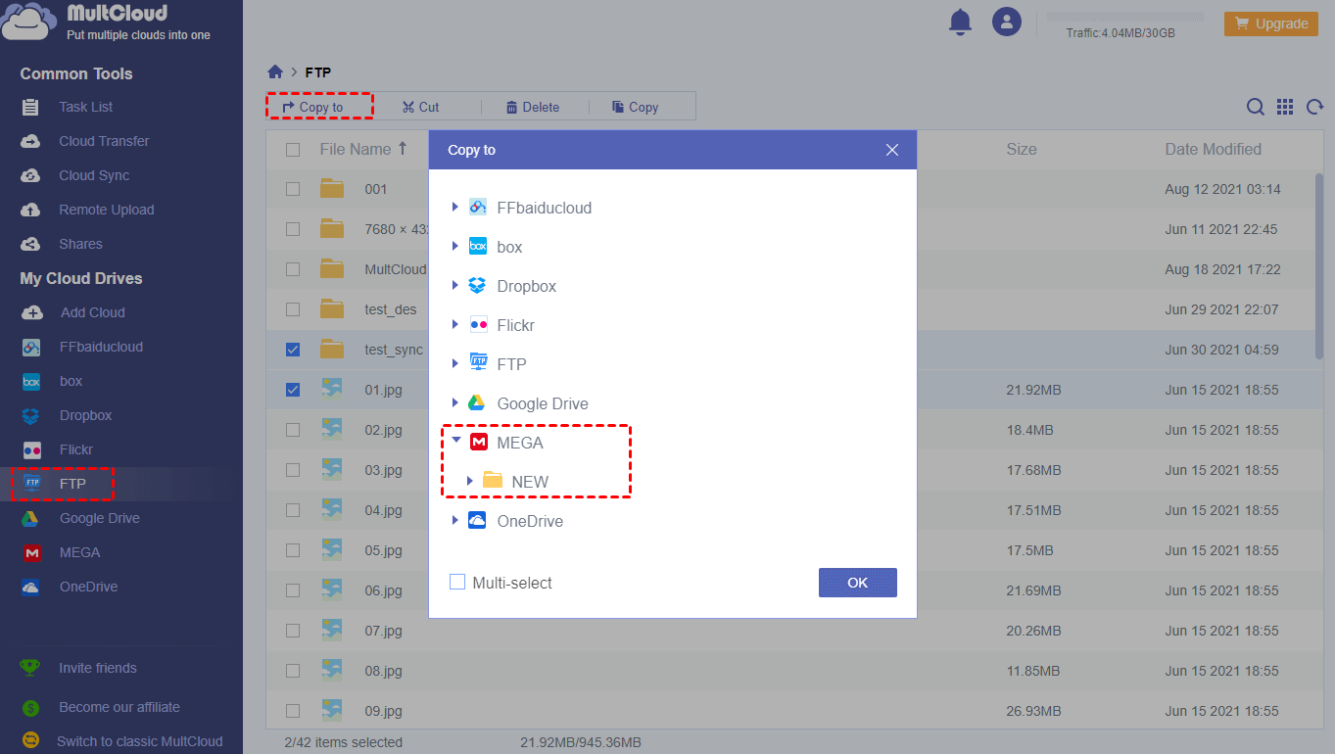Click the Dropbox icon in sidebar

coord(31,415)
